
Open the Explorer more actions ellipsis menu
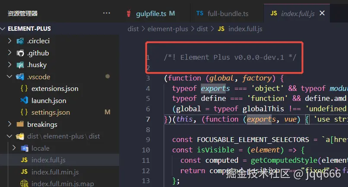(x=107, y=13)
